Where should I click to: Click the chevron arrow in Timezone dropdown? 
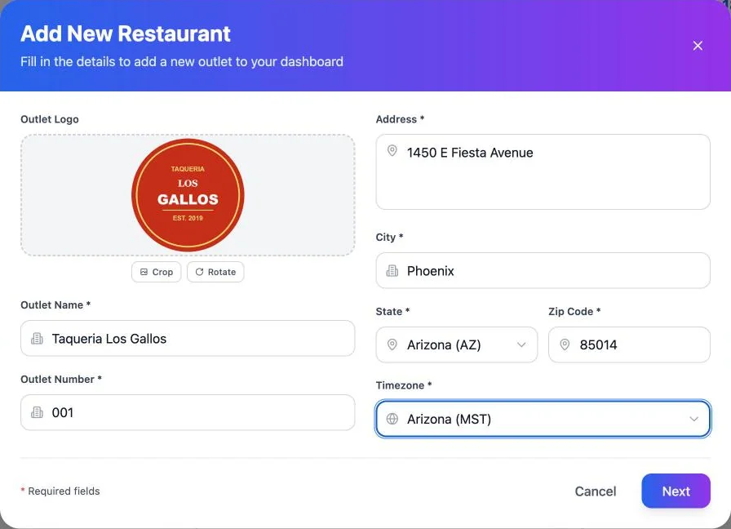693,419
